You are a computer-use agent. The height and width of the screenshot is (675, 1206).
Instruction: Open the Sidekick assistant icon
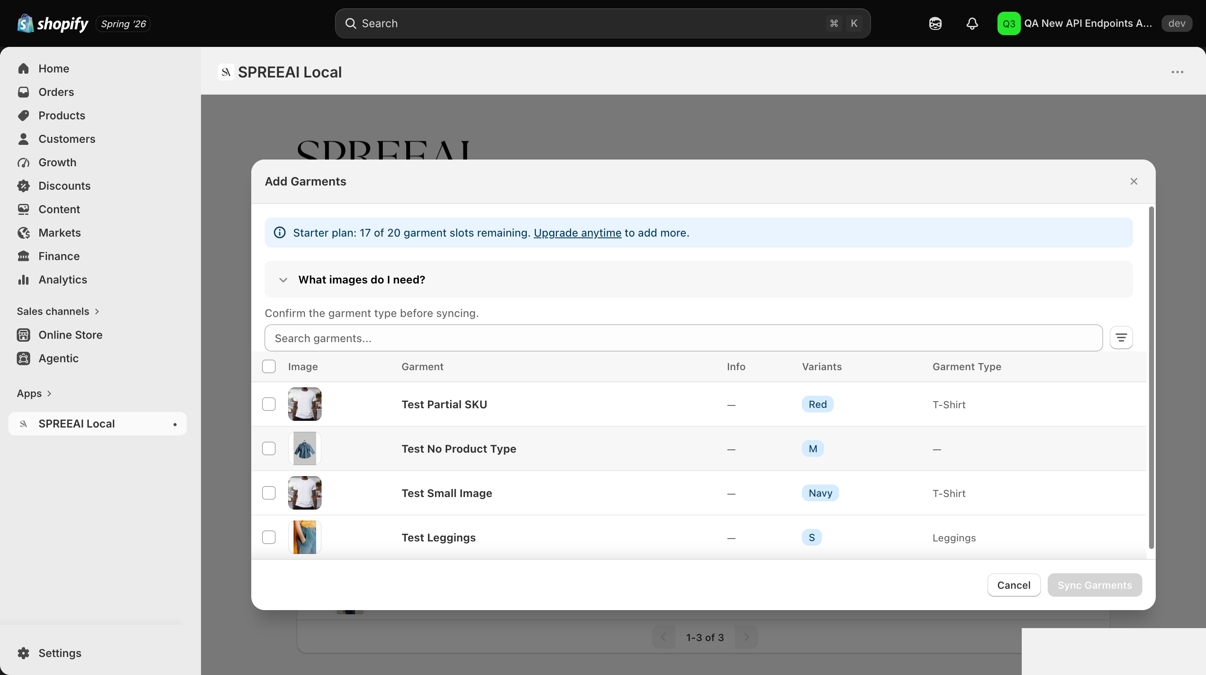935,23
